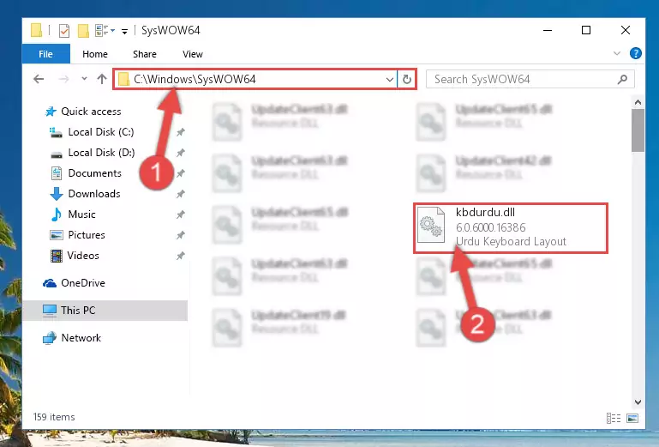Close the SysWOW64 window

coord(626,30)
